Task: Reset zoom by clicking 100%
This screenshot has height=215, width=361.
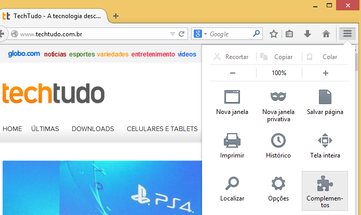Action: tap(279, 73)
